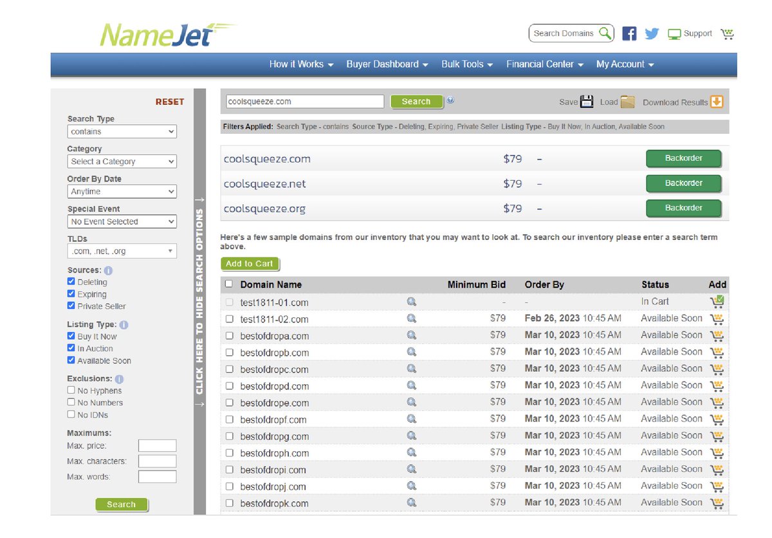This screenshot has height=538, width=772.
Task: Click the magnifier in Search Domains box
Action: tap(605, 33)
